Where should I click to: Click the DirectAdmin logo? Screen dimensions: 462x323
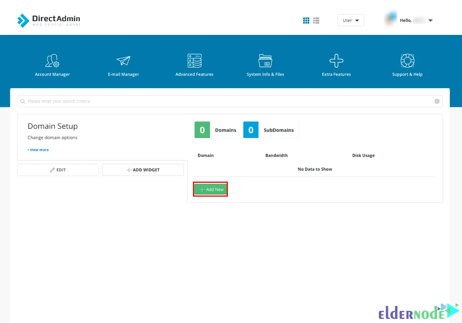[x=49, y=20]
